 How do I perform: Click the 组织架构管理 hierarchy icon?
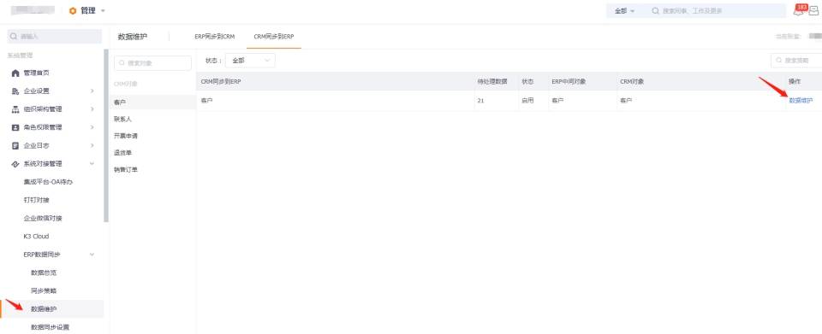coord(15,109)
